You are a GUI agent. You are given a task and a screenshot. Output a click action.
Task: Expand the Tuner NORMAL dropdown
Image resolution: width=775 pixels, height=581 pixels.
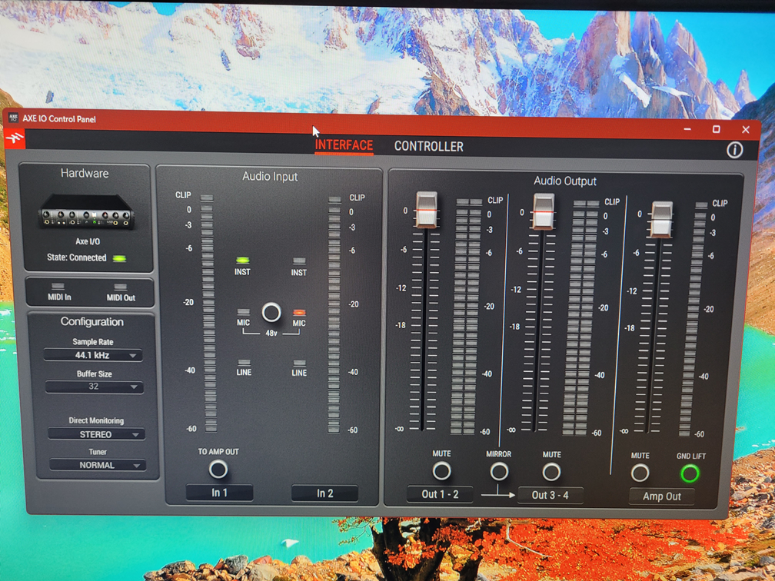[97, 465]
